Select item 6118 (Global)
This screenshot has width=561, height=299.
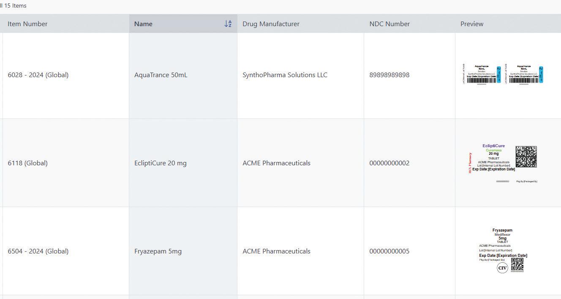point(27,163)
